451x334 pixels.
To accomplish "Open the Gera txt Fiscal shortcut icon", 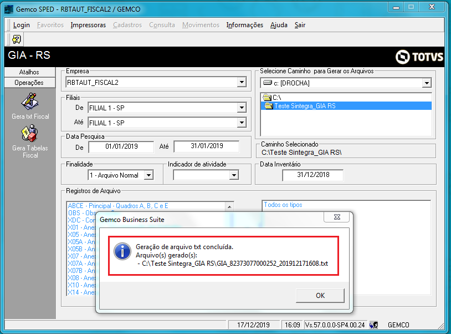I will (30, 102).
